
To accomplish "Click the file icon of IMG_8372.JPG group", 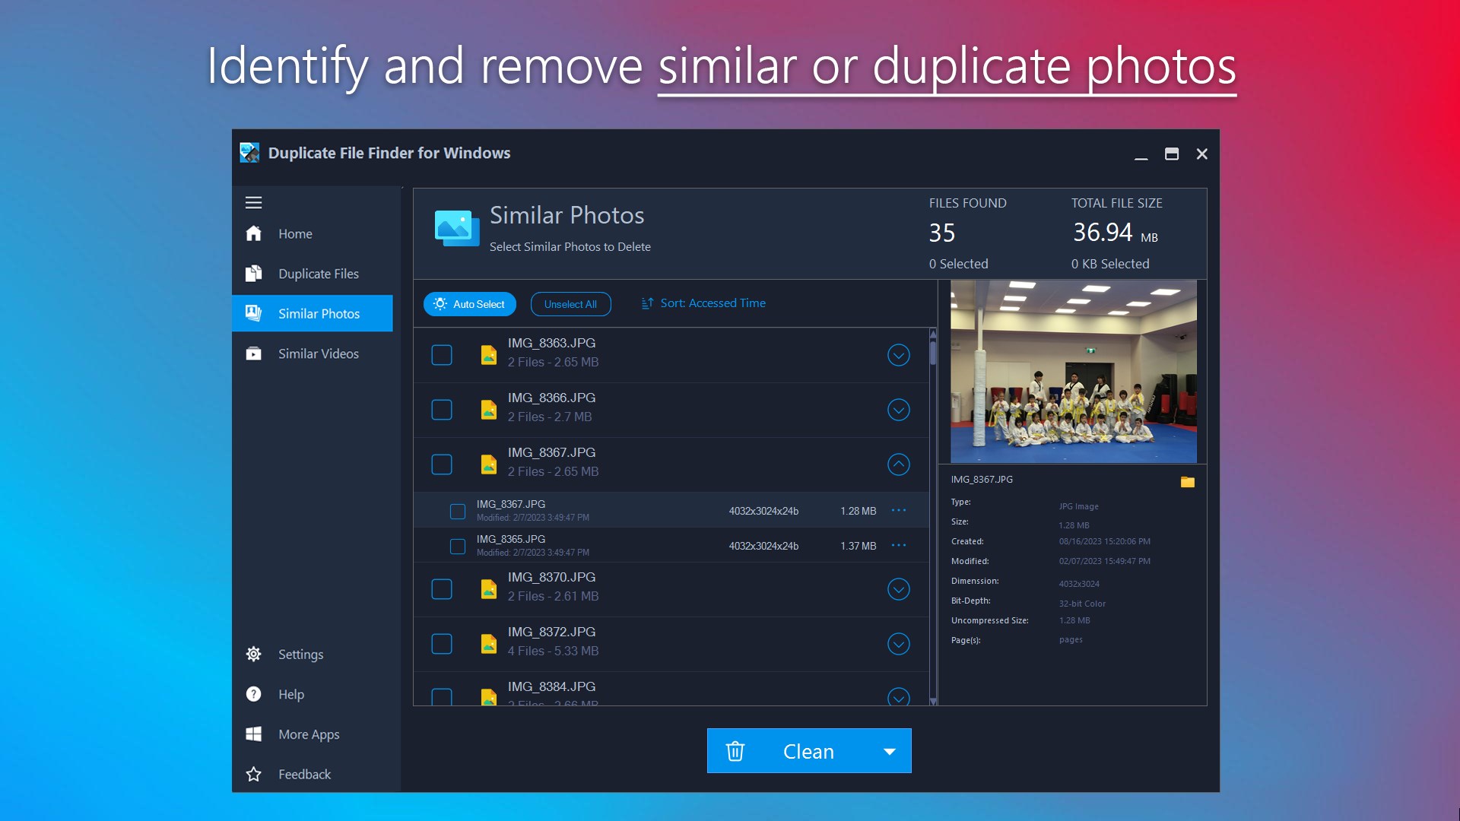I will pyautogui.click(x=488, y=644).
